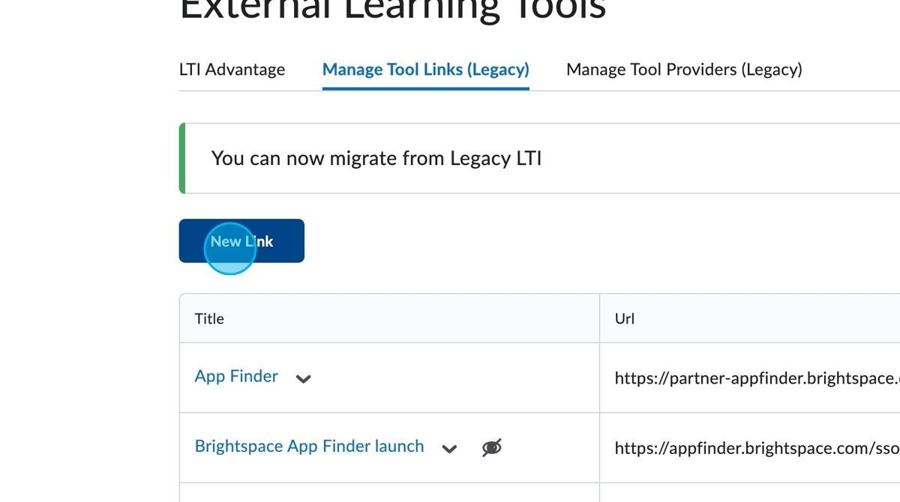The image size is (900, 502).
Task: Click the External Learning Tools page heading
Action: click(392, 9)
